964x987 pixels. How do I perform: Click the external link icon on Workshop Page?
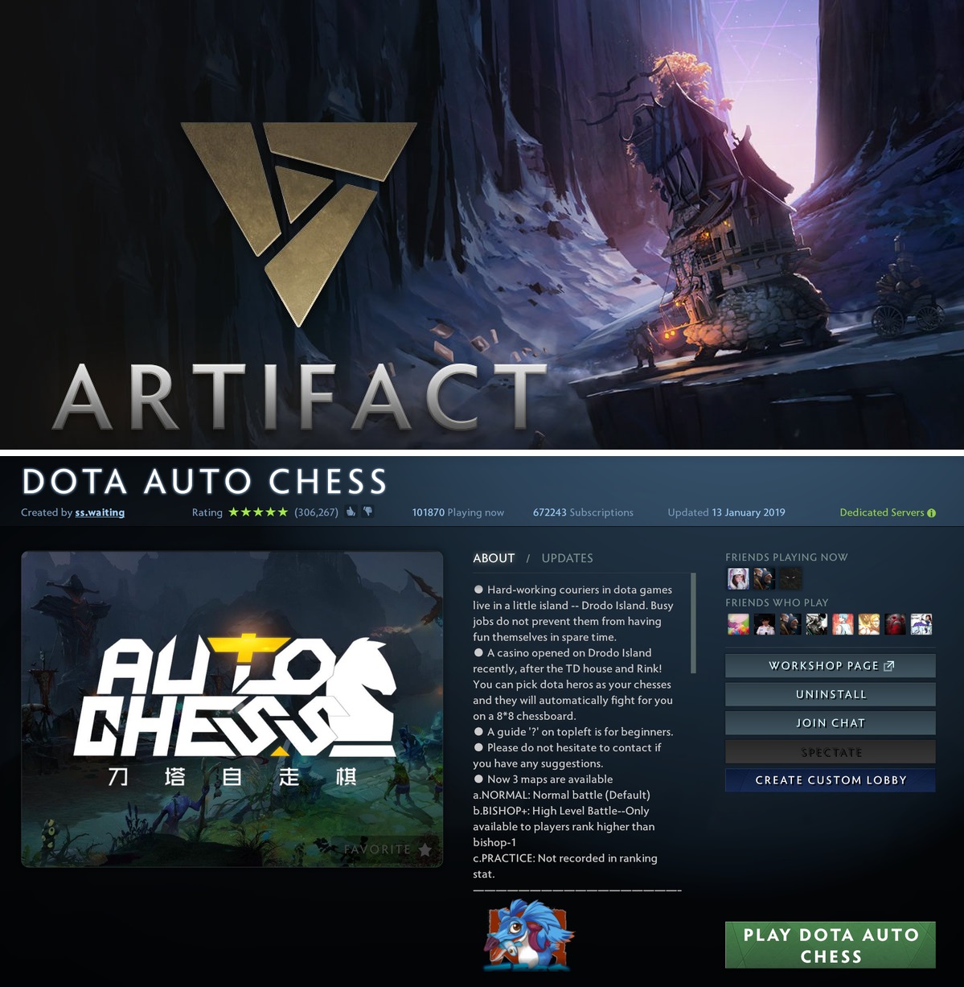[888, 666]
